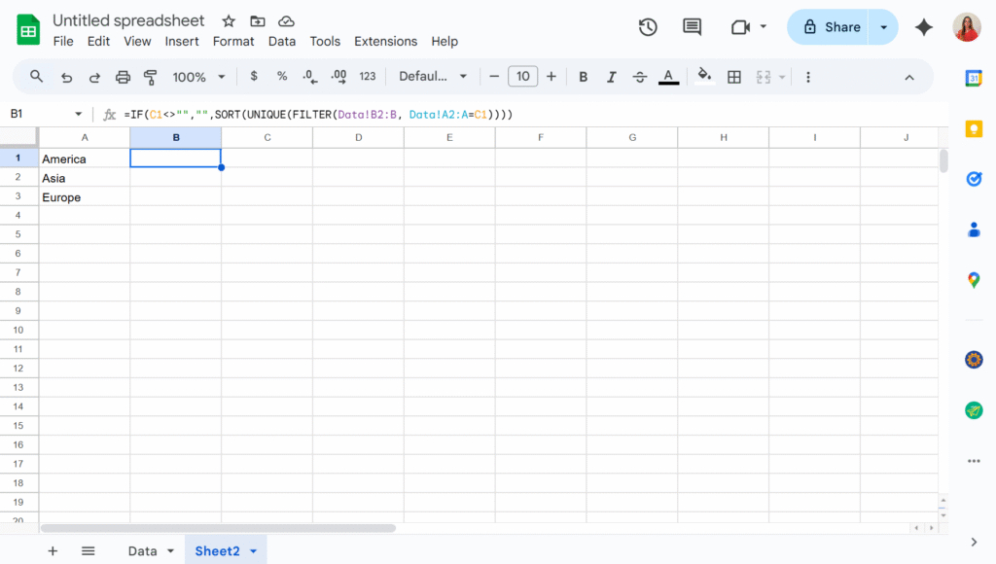Viewport: 996px width, 564px height.
Task: Switch to the Data sheet tab
Action: (x=142, y=551)
